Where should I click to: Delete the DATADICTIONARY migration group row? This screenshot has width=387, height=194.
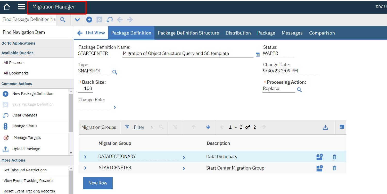click(334, 156)
